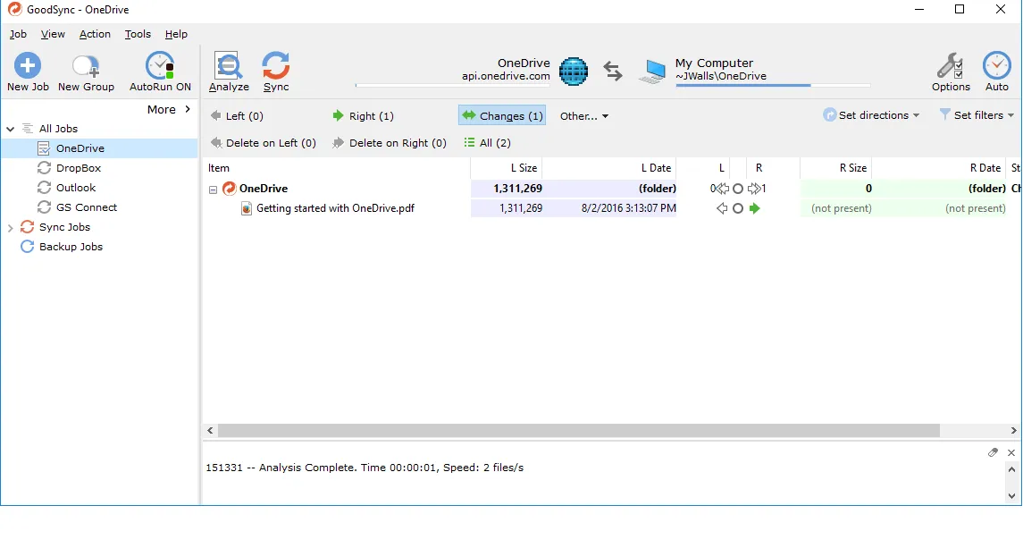The height and width of the screenshot is (548, 1023).
Task: Set OneDrive folder do-nothing circle
Action: click(738, 188)
